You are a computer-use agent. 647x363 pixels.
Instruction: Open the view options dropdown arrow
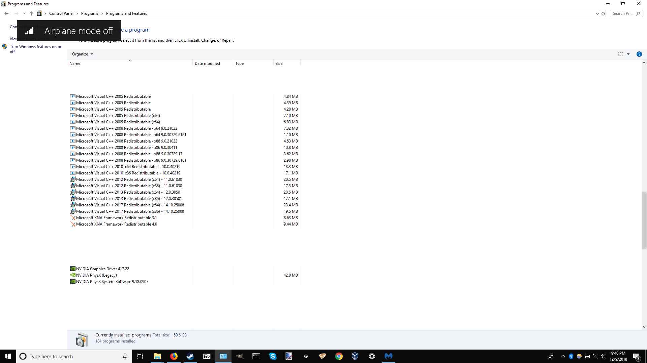pyautogui.click(x=628, y=54)
